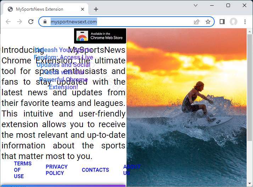The image size is (253, 187).
Task: Open the Privacy Policy link
Action: click(56, 170)
